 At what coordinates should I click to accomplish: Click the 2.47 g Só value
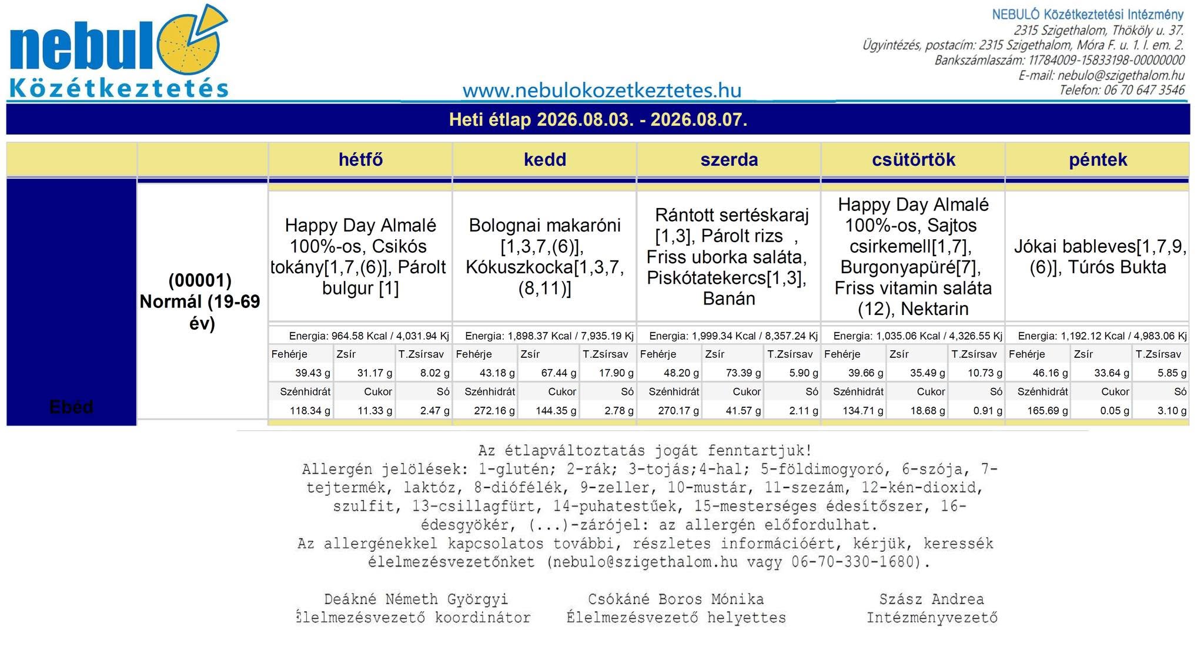pos(434,411)
